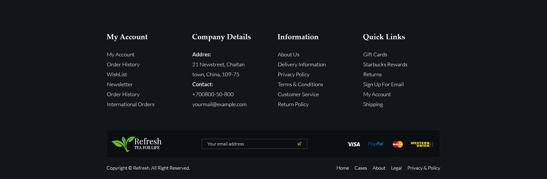This screenshot has height=179, width=547.
Task: Submit email with the paper plane icon
Action: pos(299,144)
